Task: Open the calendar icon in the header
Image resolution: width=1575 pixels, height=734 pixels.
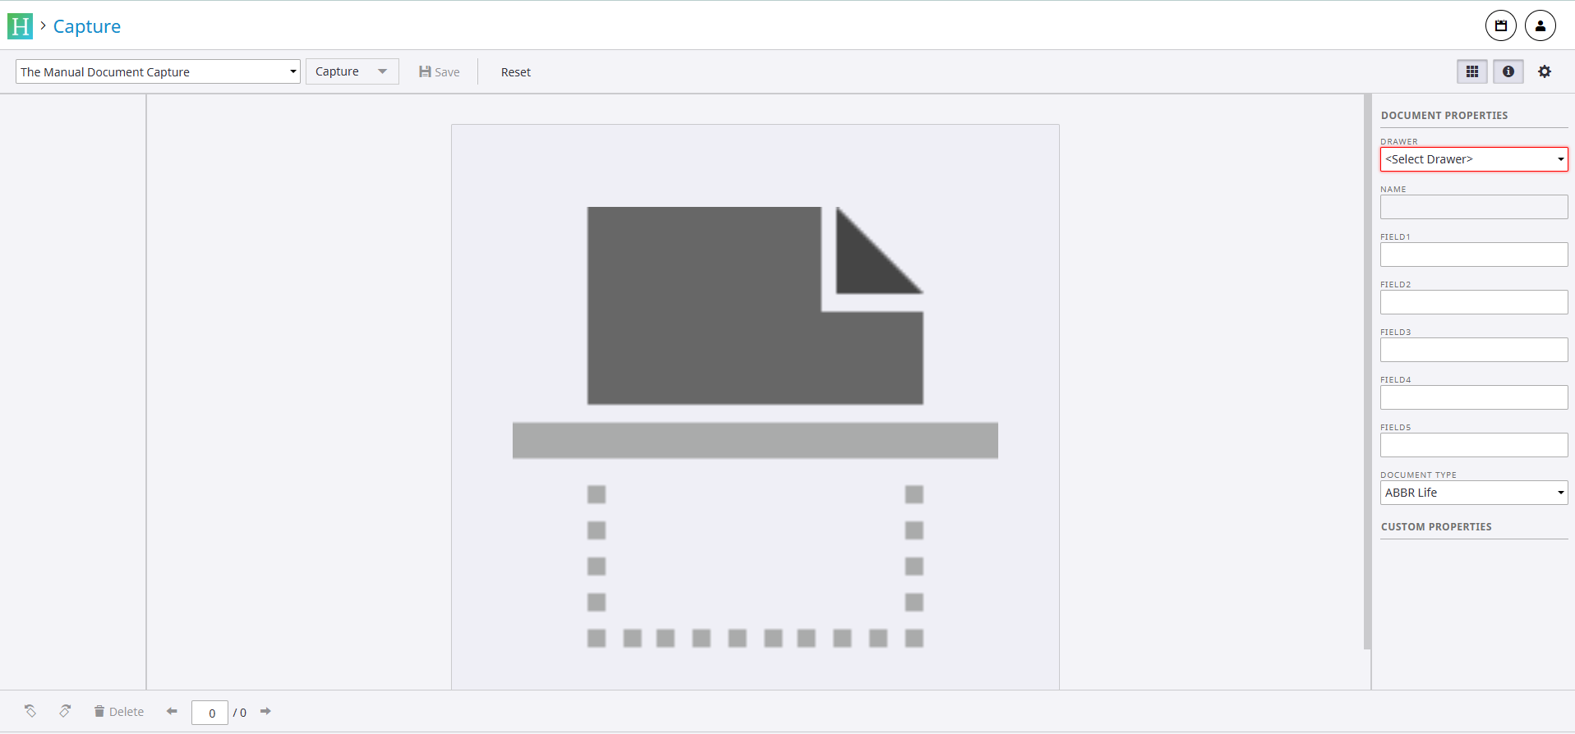Action: pos(1500,25)
